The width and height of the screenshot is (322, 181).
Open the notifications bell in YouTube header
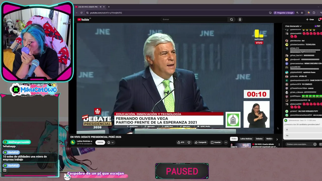tap(320, 19)
